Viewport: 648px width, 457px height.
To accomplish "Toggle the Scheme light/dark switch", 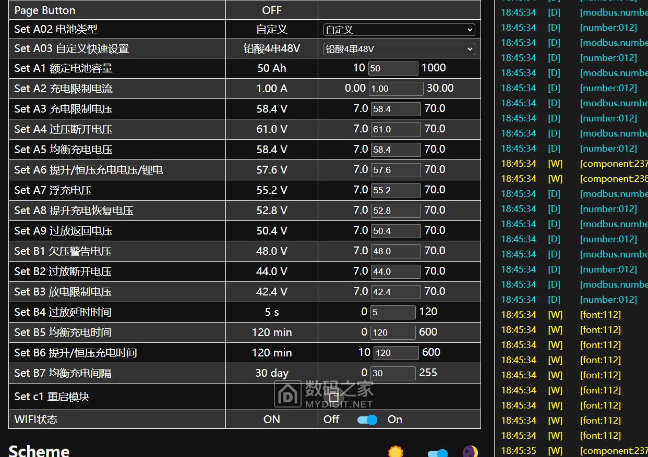I will [437, 453].
